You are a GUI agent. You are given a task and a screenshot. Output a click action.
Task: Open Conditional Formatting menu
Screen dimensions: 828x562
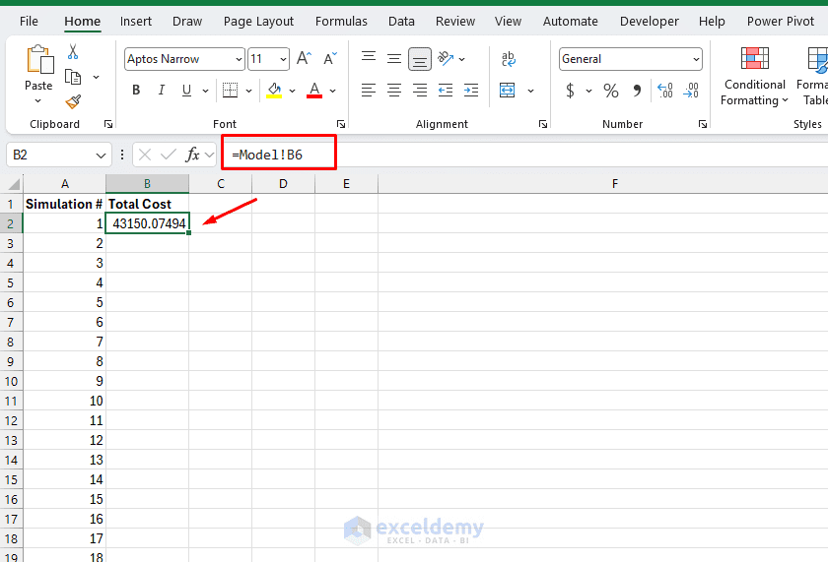[755, 77]
